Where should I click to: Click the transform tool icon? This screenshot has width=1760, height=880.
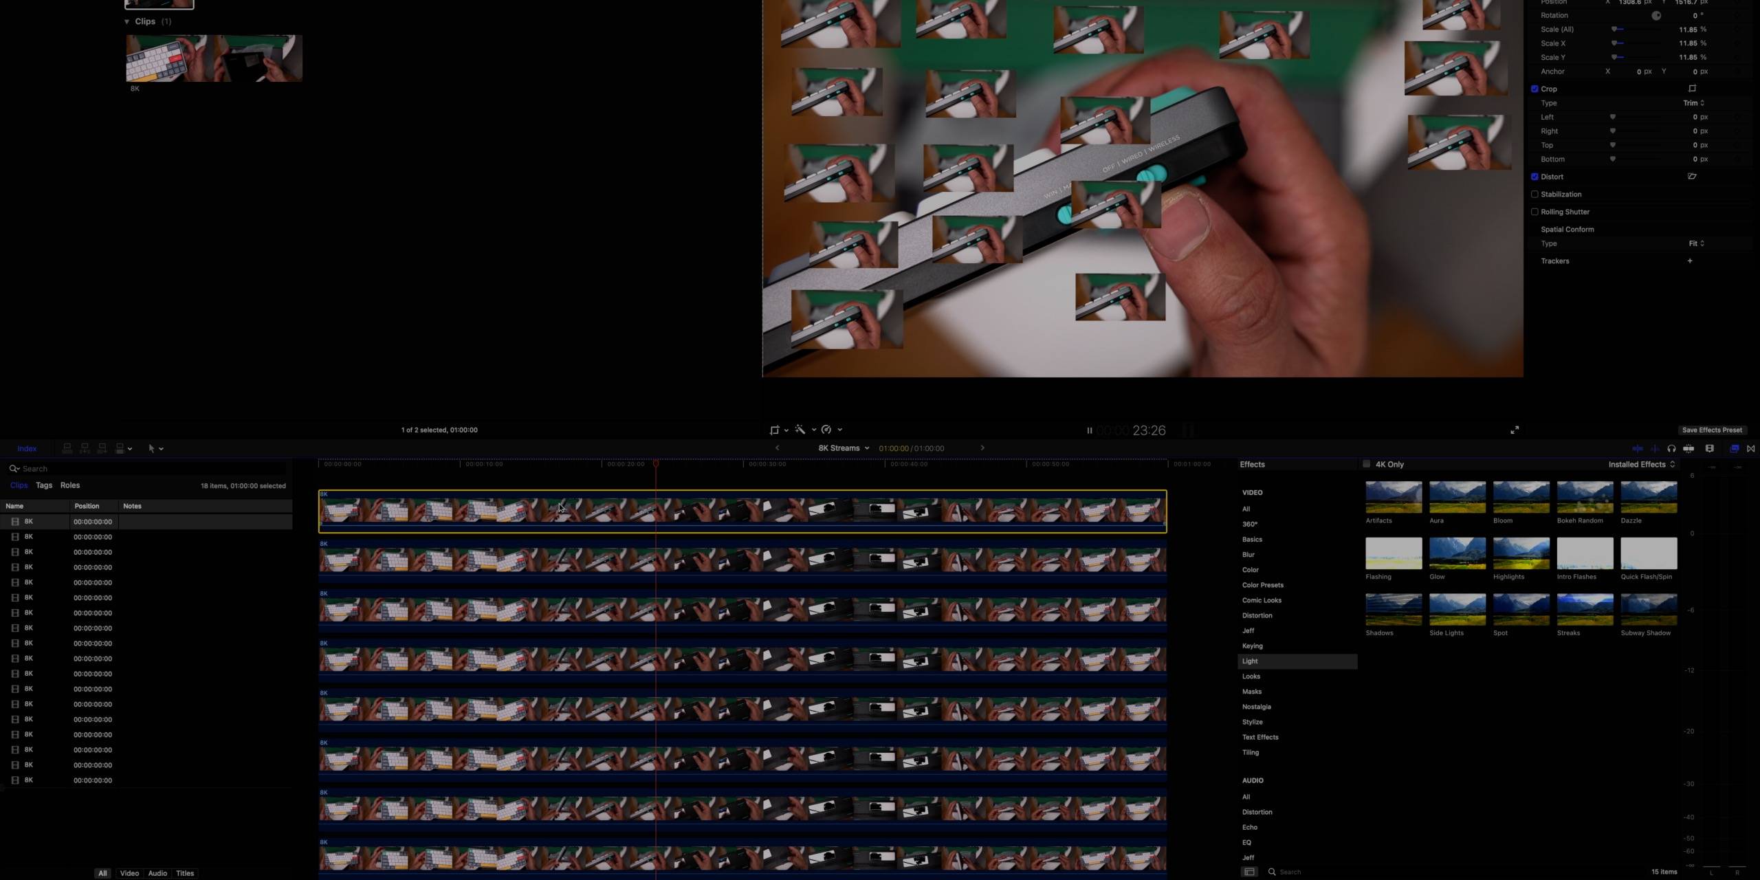coord(775,430)
